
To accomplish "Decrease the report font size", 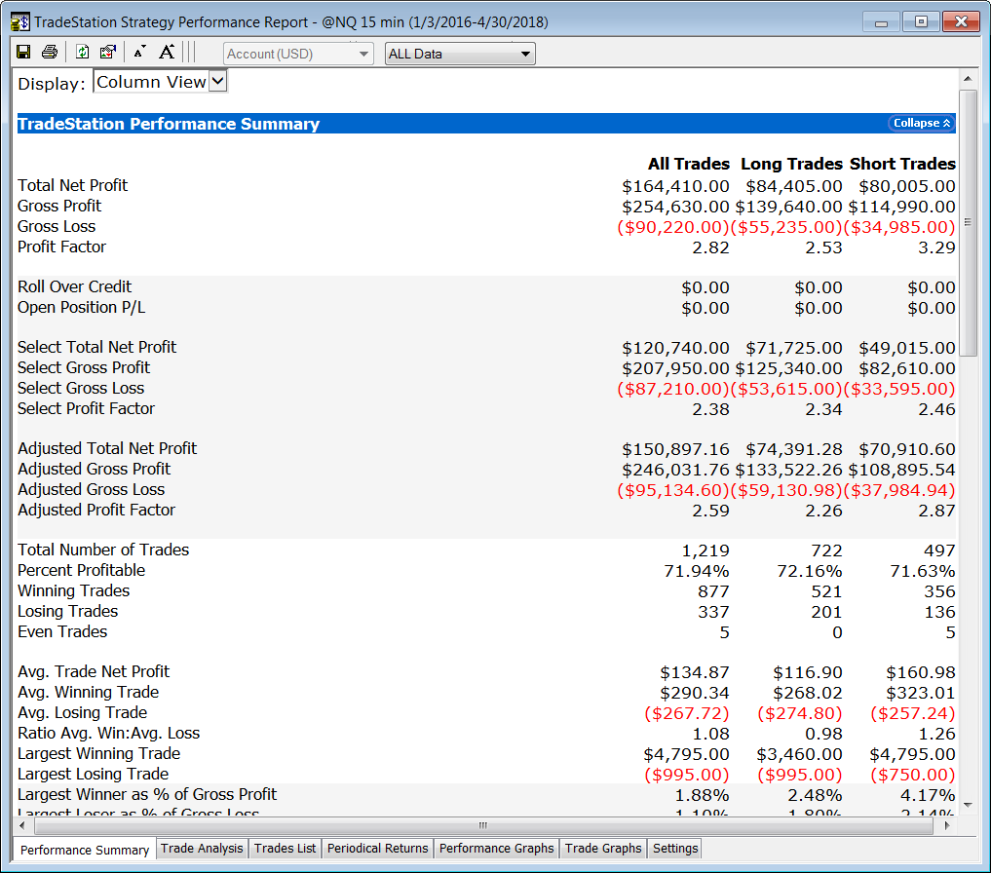I will [x=139, y=52].
